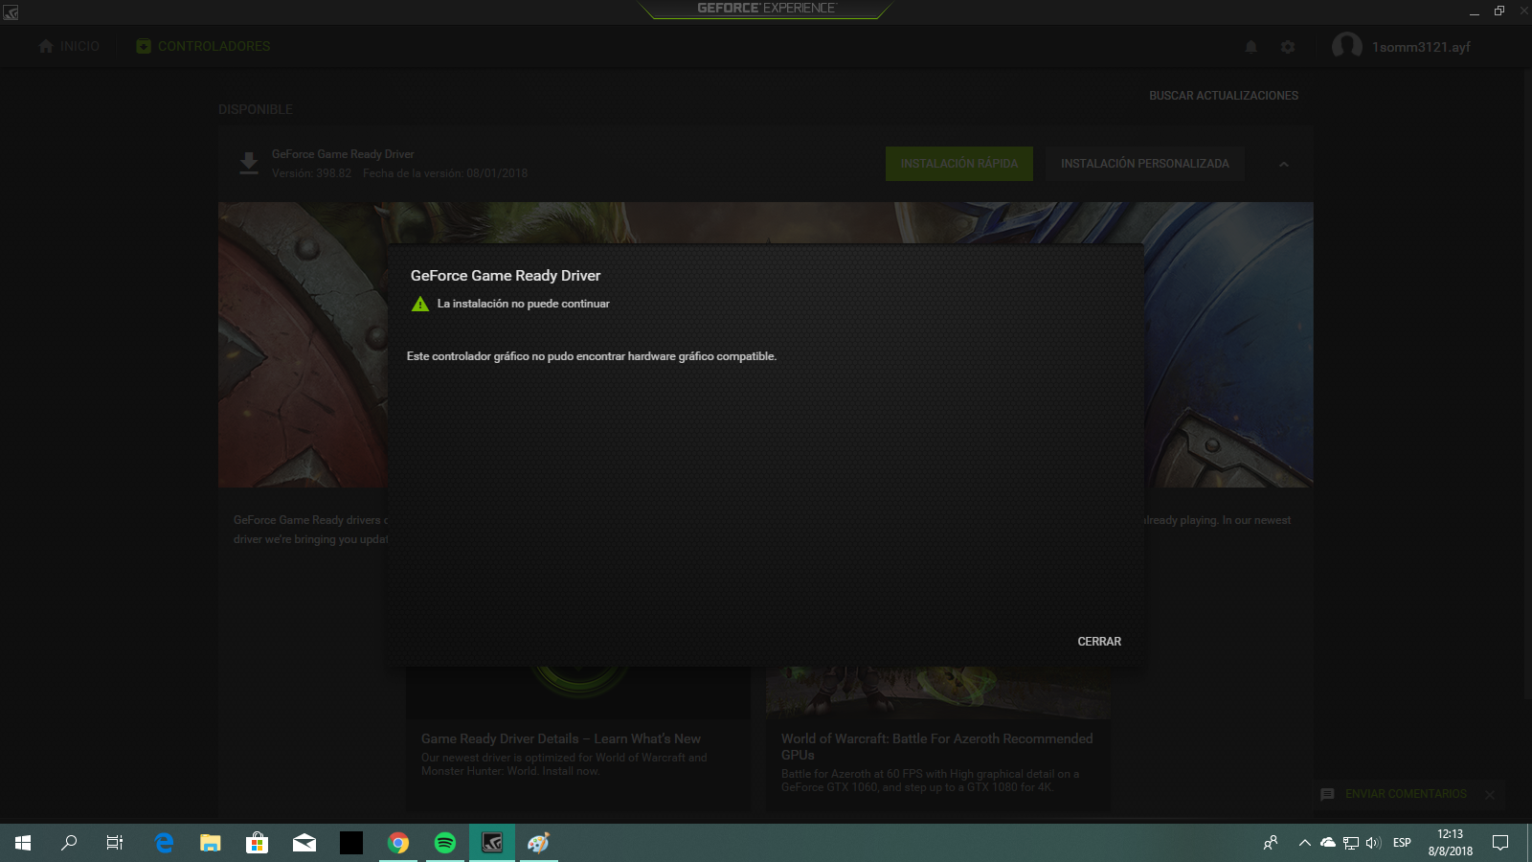Close the driver error dialog with CERRAR
1532x862 pixels.
(1099, 642)
